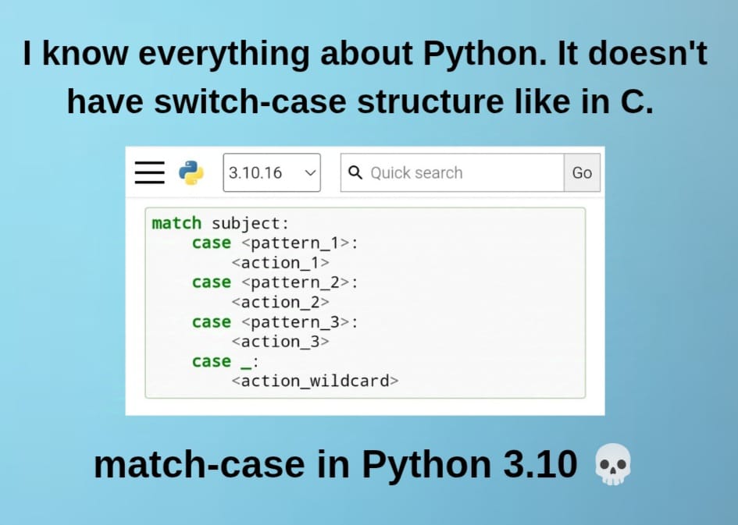
Task: Click the magnifying glass search icon
Action: (x=355, y=172)
